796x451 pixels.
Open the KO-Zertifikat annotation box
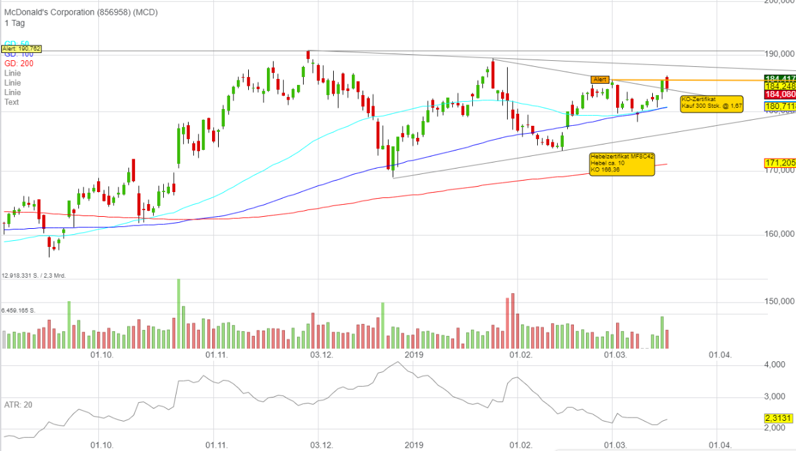click(x=710, y=103)
